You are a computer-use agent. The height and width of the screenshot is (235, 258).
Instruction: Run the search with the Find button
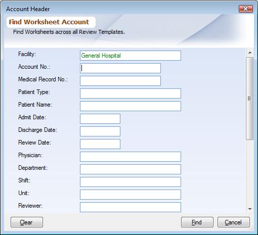(x=197, y=222)
